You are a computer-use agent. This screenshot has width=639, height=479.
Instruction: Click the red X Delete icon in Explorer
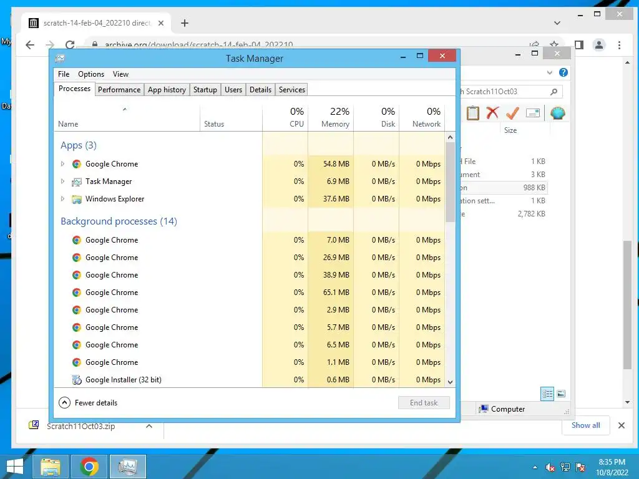pos(492,112)
